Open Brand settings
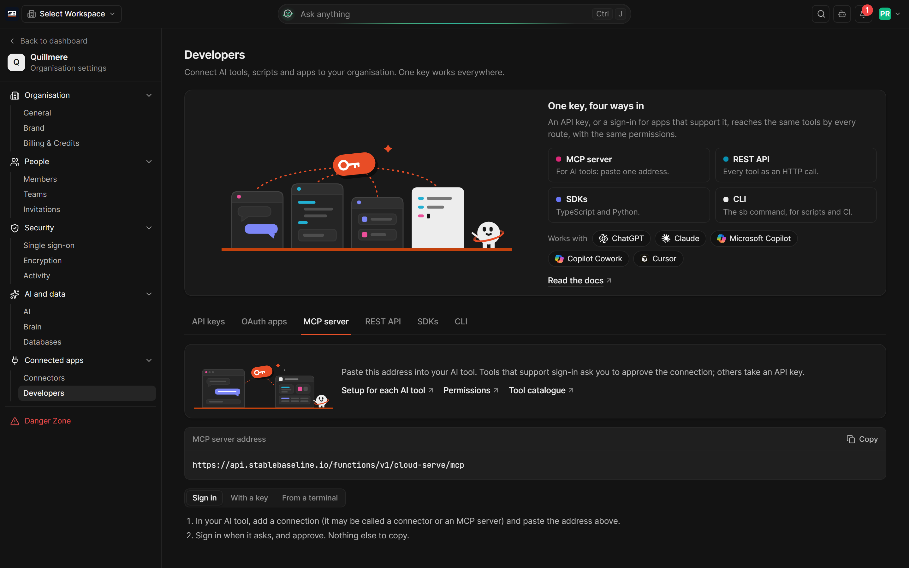909x568 pixels. click(x=34, y=128)
